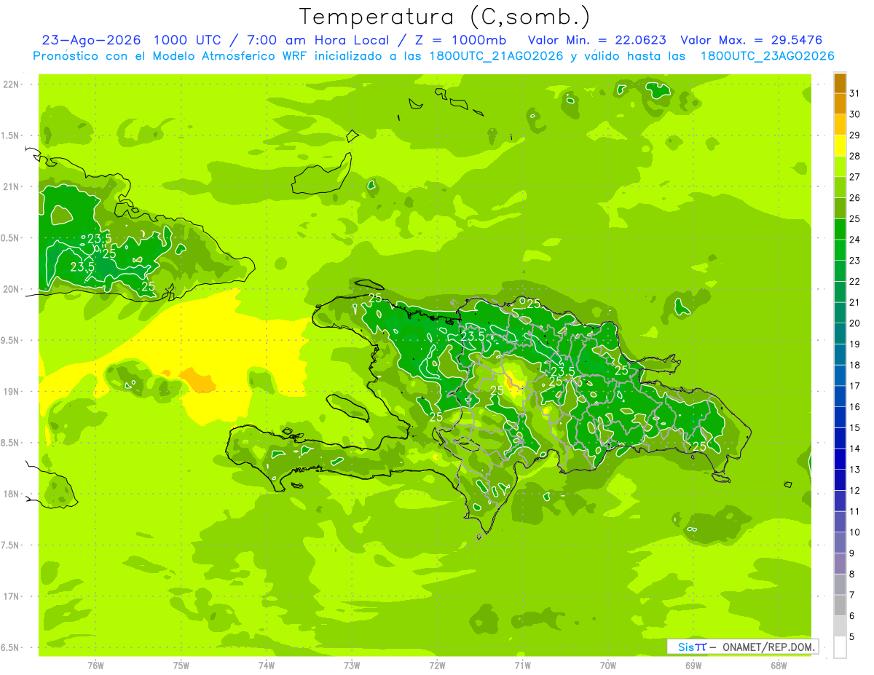Click the '22' label on the color scale

click(855, 282)
